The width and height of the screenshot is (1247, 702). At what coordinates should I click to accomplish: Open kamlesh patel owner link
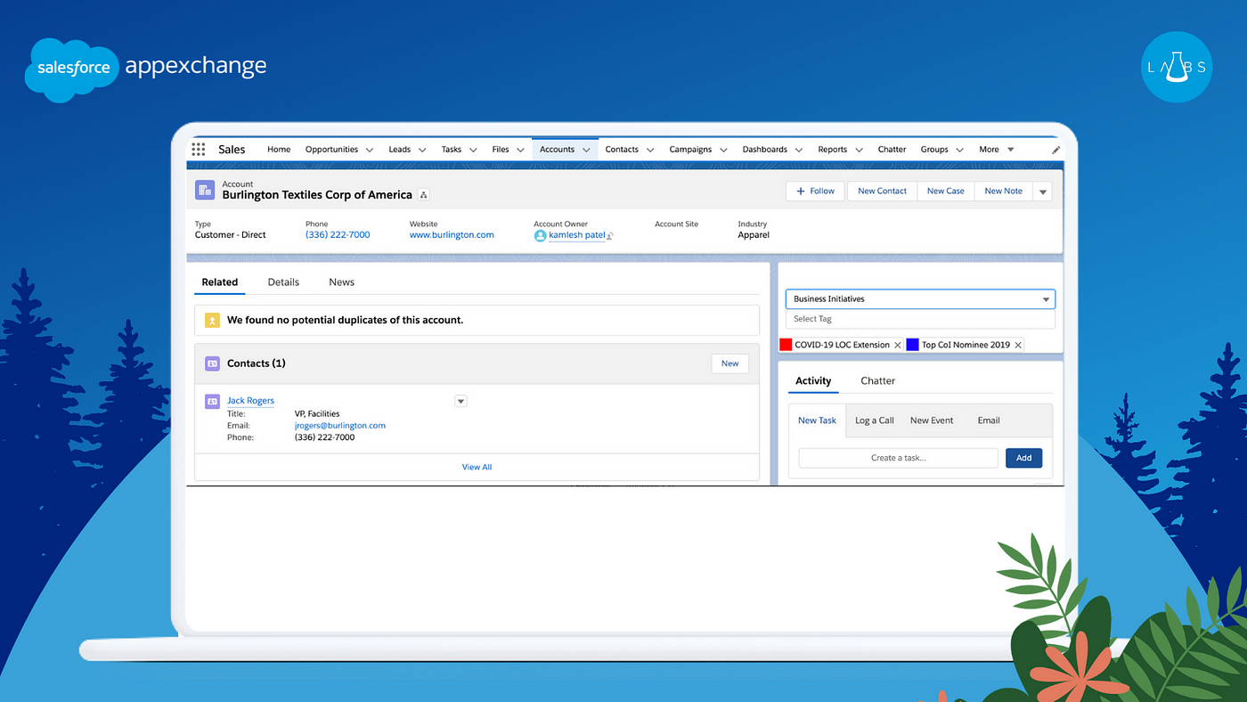click(x=577, y=235)
